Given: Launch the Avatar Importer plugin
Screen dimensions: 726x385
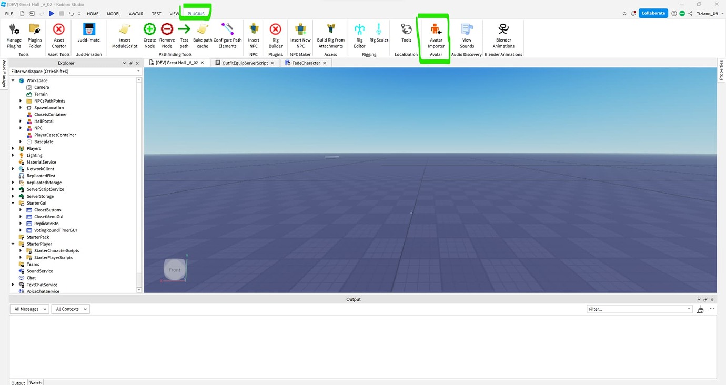Looking at the screenshot, I should coord(436,35).
